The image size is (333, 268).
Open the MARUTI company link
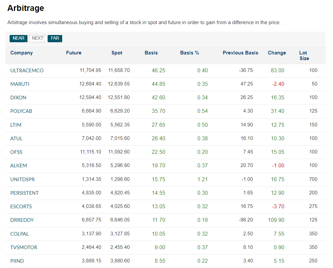(20, 84)
